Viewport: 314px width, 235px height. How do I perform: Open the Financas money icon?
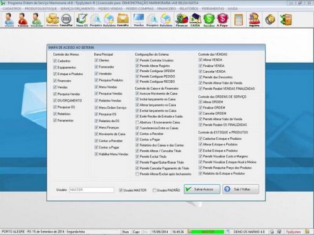click(181, 20)
